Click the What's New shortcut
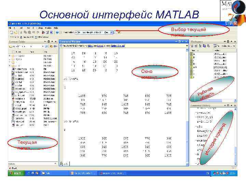This screenshot has height=184, width=246. pos(41,37)
